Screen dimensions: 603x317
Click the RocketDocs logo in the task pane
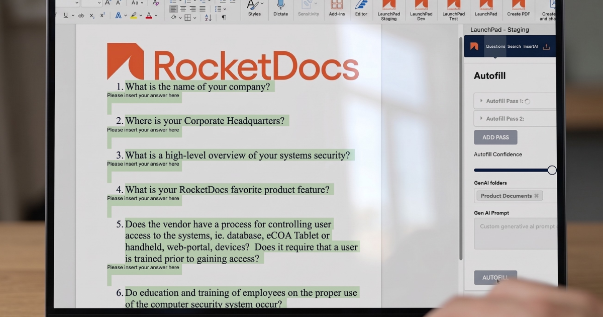pyautogui.click(x=474, y=46)
